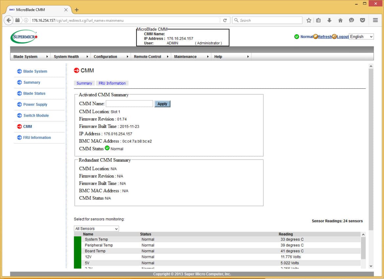Screen dimensions: 384x279
Task: Click the browser URL address field
Action: (125, 20)
